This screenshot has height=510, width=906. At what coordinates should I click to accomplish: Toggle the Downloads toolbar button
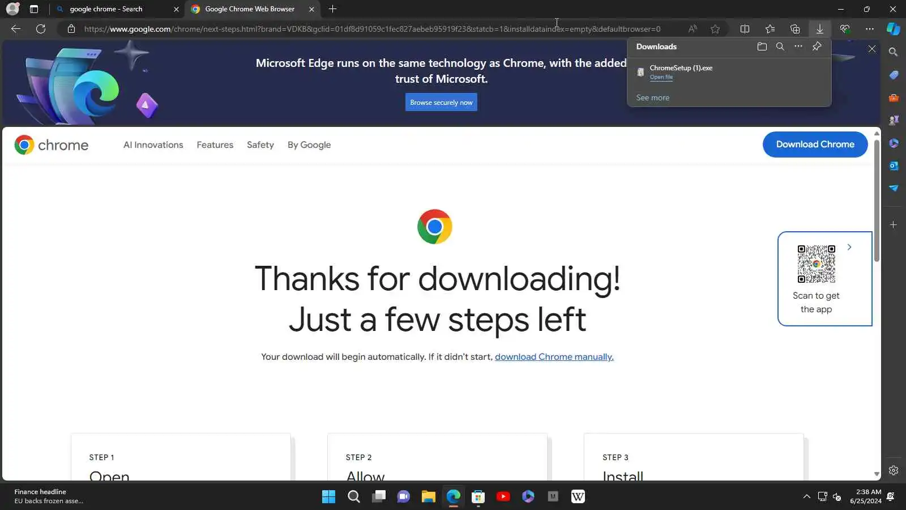(820, 29)
